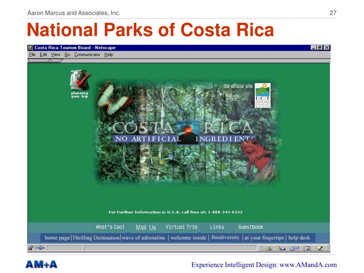Screen dimensions: 364x273
Task: Click the toll-free information phone number text
Action: pos(225,212)
